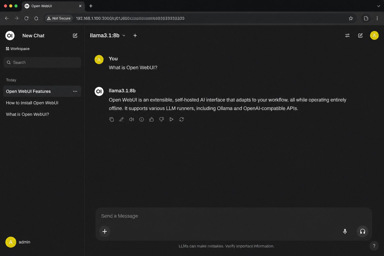Click the LLMs can make mistakes disclaimer

point(226,246)
